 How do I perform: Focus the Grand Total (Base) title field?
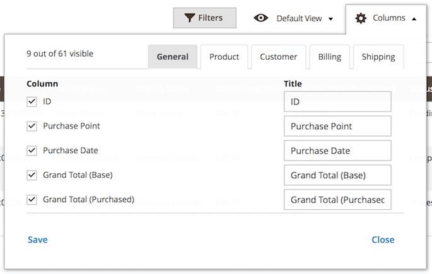(x=337, y=175)
